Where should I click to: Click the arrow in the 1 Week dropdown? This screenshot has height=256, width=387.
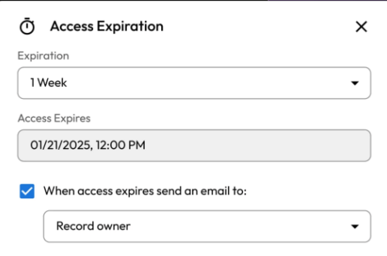(x=354, y=83)
